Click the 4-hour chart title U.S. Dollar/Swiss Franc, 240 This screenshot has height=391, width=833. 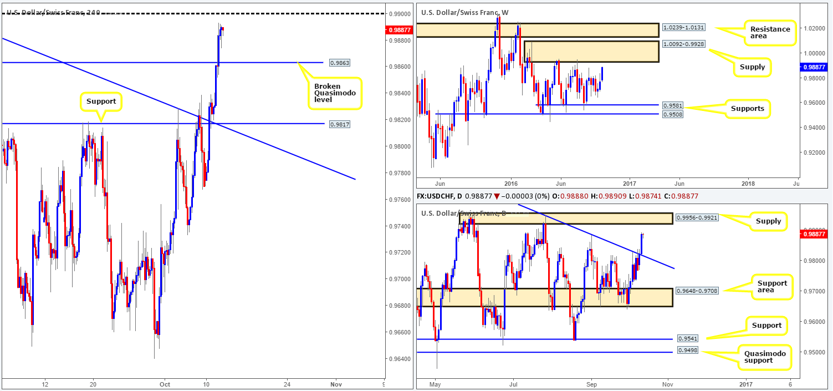(53, 12)
